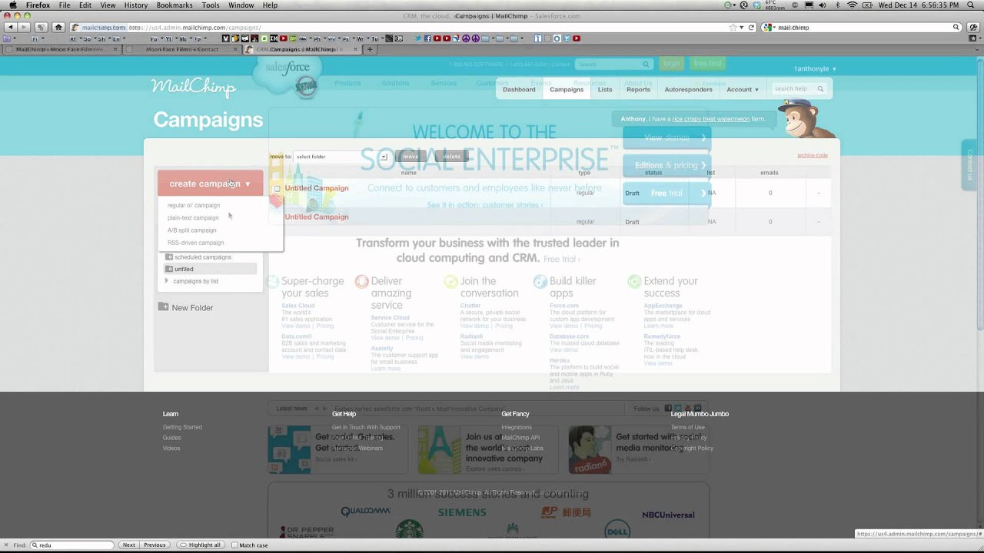Click the search bar magnifier icon
The image size is (984, 553).
[956, 28]
